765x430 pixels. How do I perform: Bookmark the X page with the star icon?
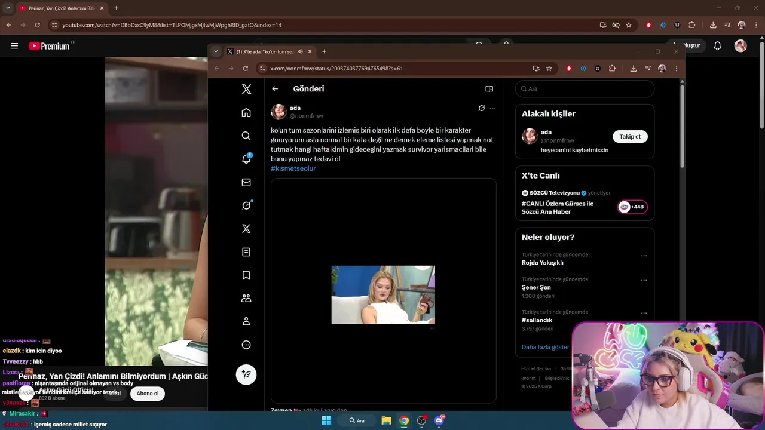pyautogui.click(x=549, y=69)
